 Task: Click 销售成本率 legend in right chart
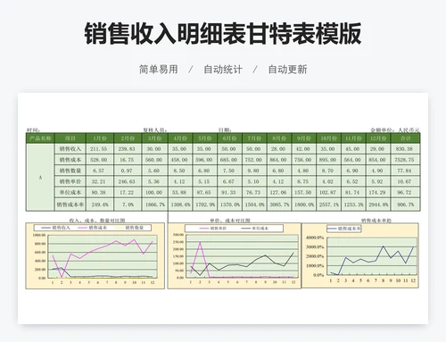(344, 229)
